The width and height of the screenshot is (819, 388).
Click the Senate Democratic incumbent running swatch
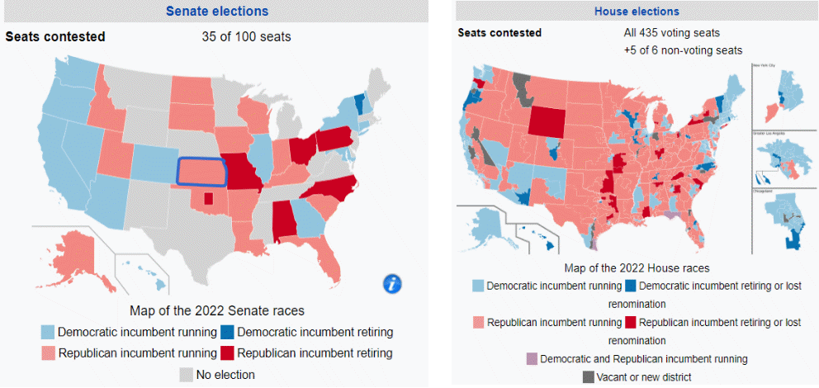point(50,332)
